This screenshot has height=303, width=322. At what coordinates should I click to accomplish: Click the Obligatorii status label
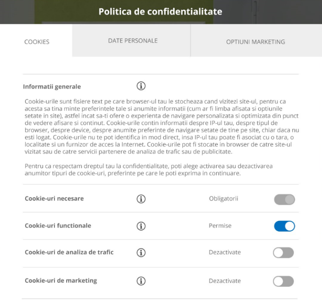pos(223,198)
